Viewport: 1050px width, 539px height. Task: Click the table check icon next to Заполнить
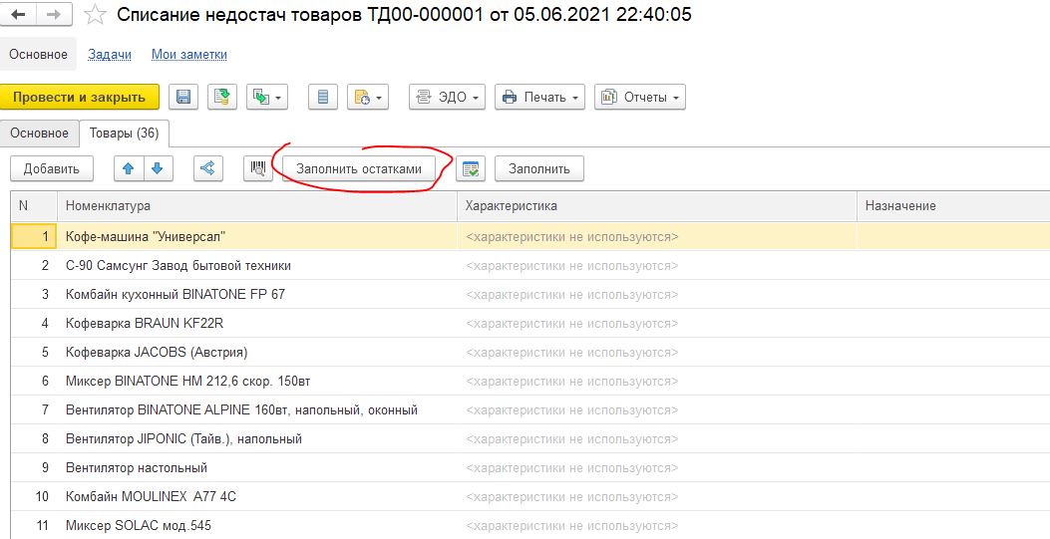tap(471, 168)
